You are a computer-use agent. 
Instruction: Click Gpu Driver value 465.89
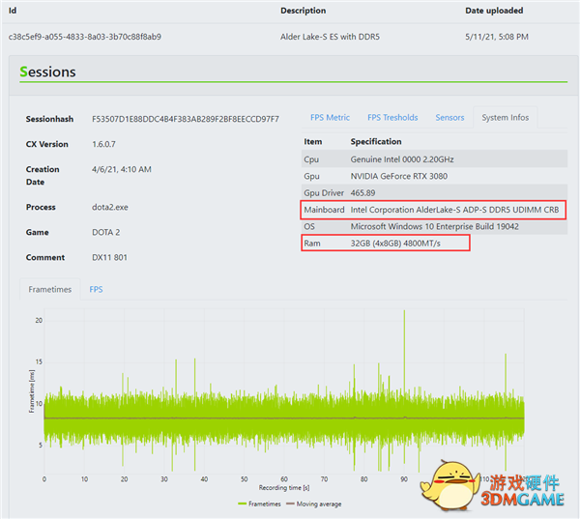coord(362,192)
